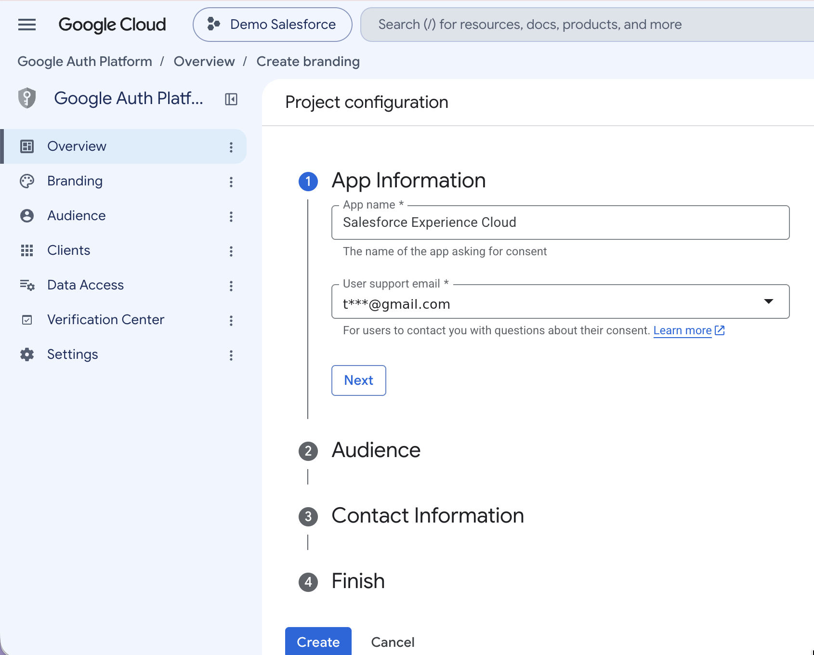Open more options for Audience sidebar item
The height and width of the screenshot is (655, 814).
click(231, 217)
